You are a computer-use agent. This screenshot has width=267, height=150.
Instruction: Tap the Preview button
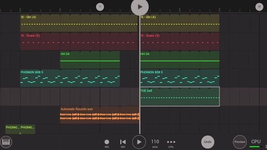(240, 142)
